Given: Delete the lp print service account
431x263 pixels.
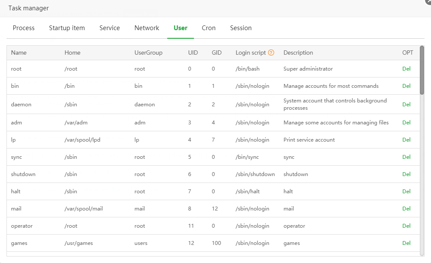Looking at the screenshot, I should point(406,140).
